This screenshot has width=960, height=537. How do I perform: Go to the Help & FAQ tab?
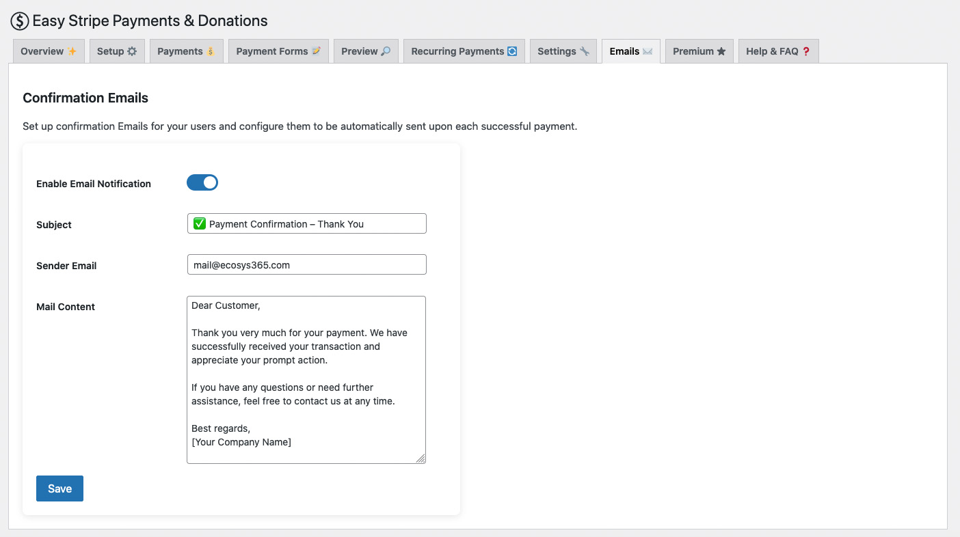[x=778, y=51]
